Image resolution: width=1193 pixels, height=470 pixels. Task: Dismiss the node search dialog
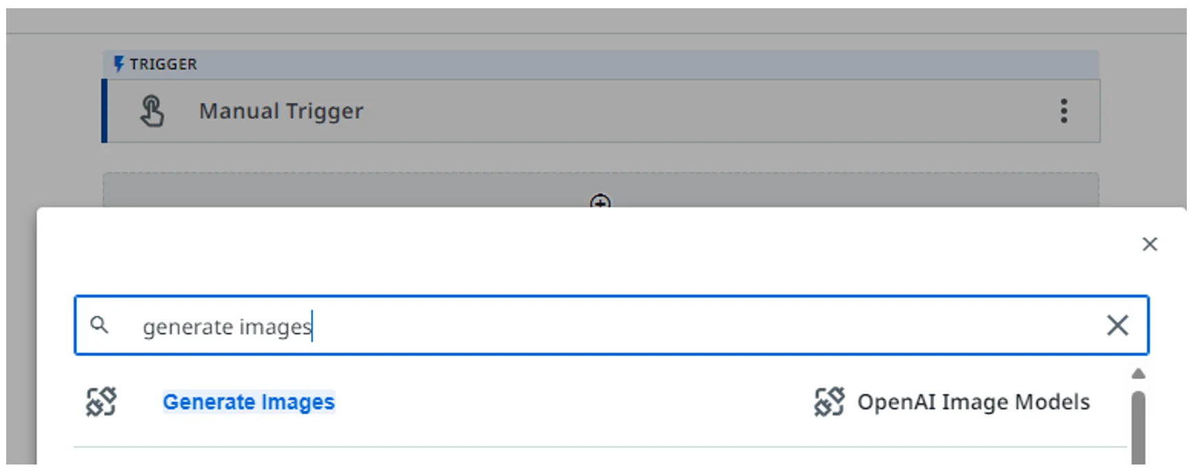pyautogui.click(x=1150, y=244)
